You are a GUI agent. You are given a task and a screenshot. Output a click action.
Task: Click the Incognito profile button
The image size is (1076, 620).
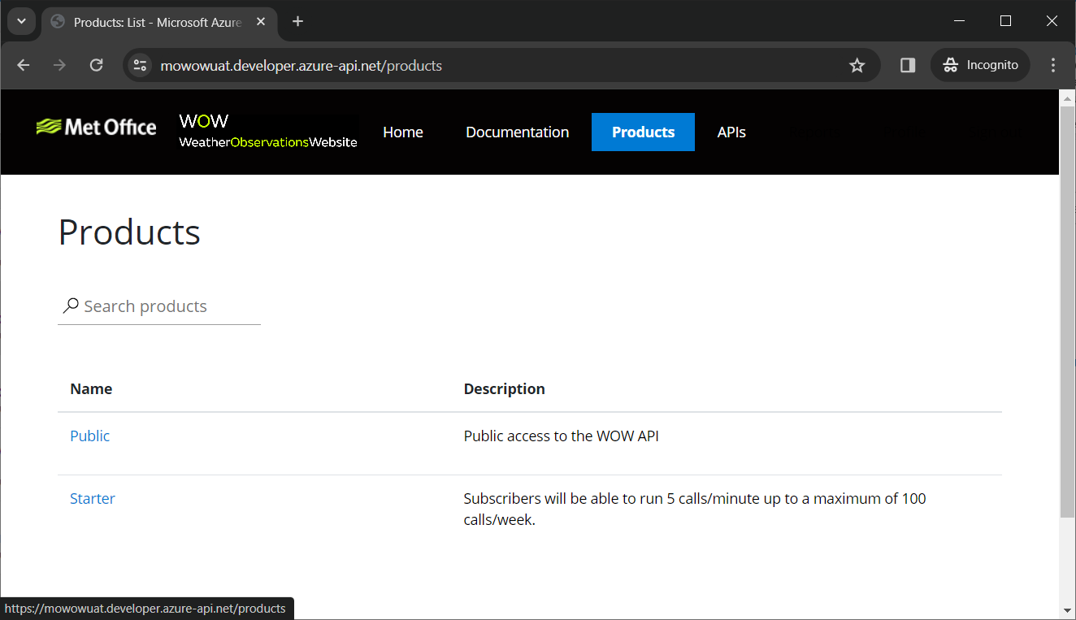point(980,66)
